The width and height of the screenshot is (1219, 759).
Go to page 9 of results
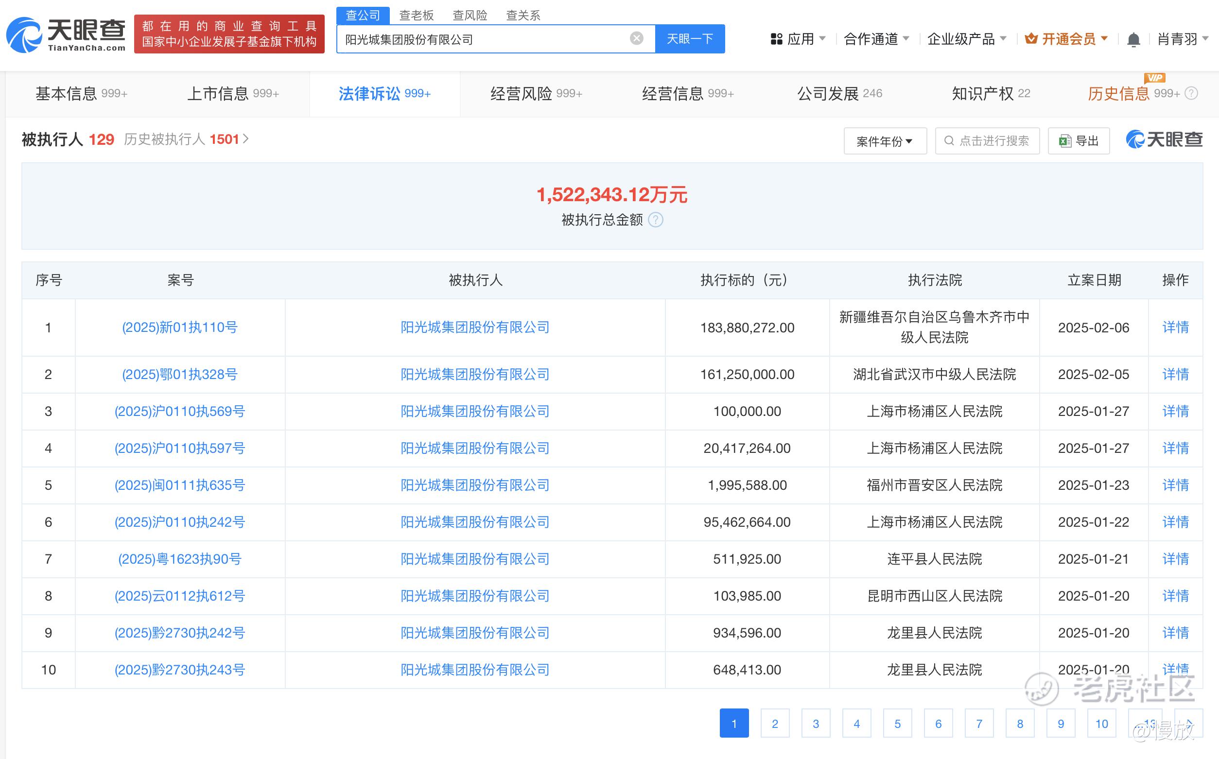(1061, 724)
